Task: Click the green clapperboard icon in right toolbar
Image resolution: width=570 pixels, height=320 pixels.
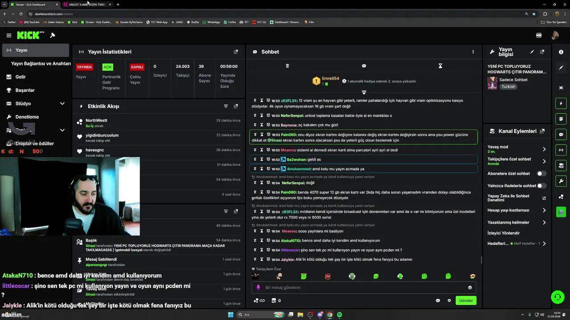Action: (561, 212)
